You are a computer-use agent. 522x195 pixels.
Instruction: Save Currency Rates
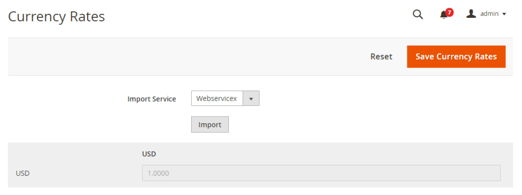pos(456,57)
